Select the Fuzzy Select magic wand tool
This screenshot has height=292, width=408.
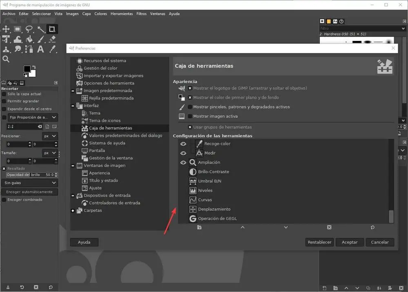pos(40,29)
